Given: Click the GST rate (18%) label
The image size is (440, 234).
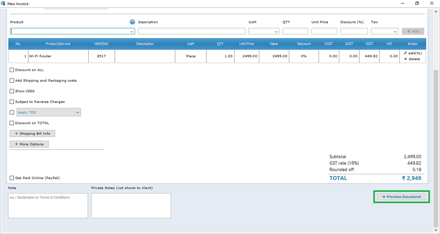Looking at the screenshot, I should tap(344, 163).
